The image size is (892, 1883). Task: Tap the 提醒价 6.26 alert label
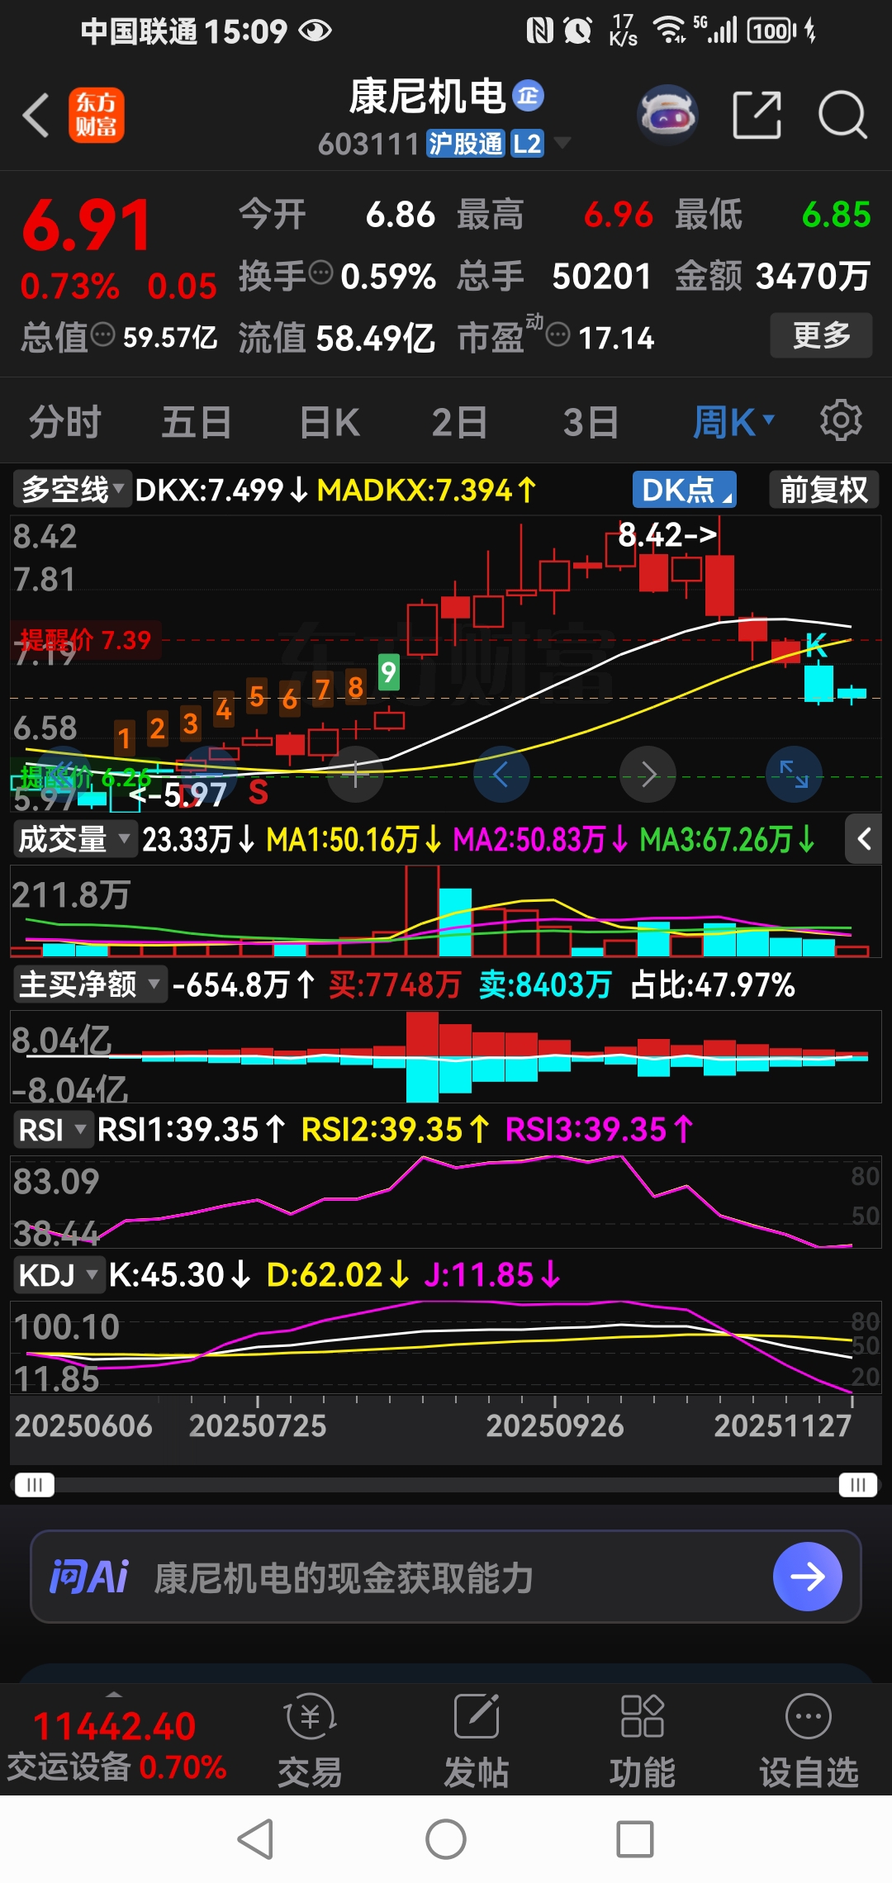tap(85, 777)
